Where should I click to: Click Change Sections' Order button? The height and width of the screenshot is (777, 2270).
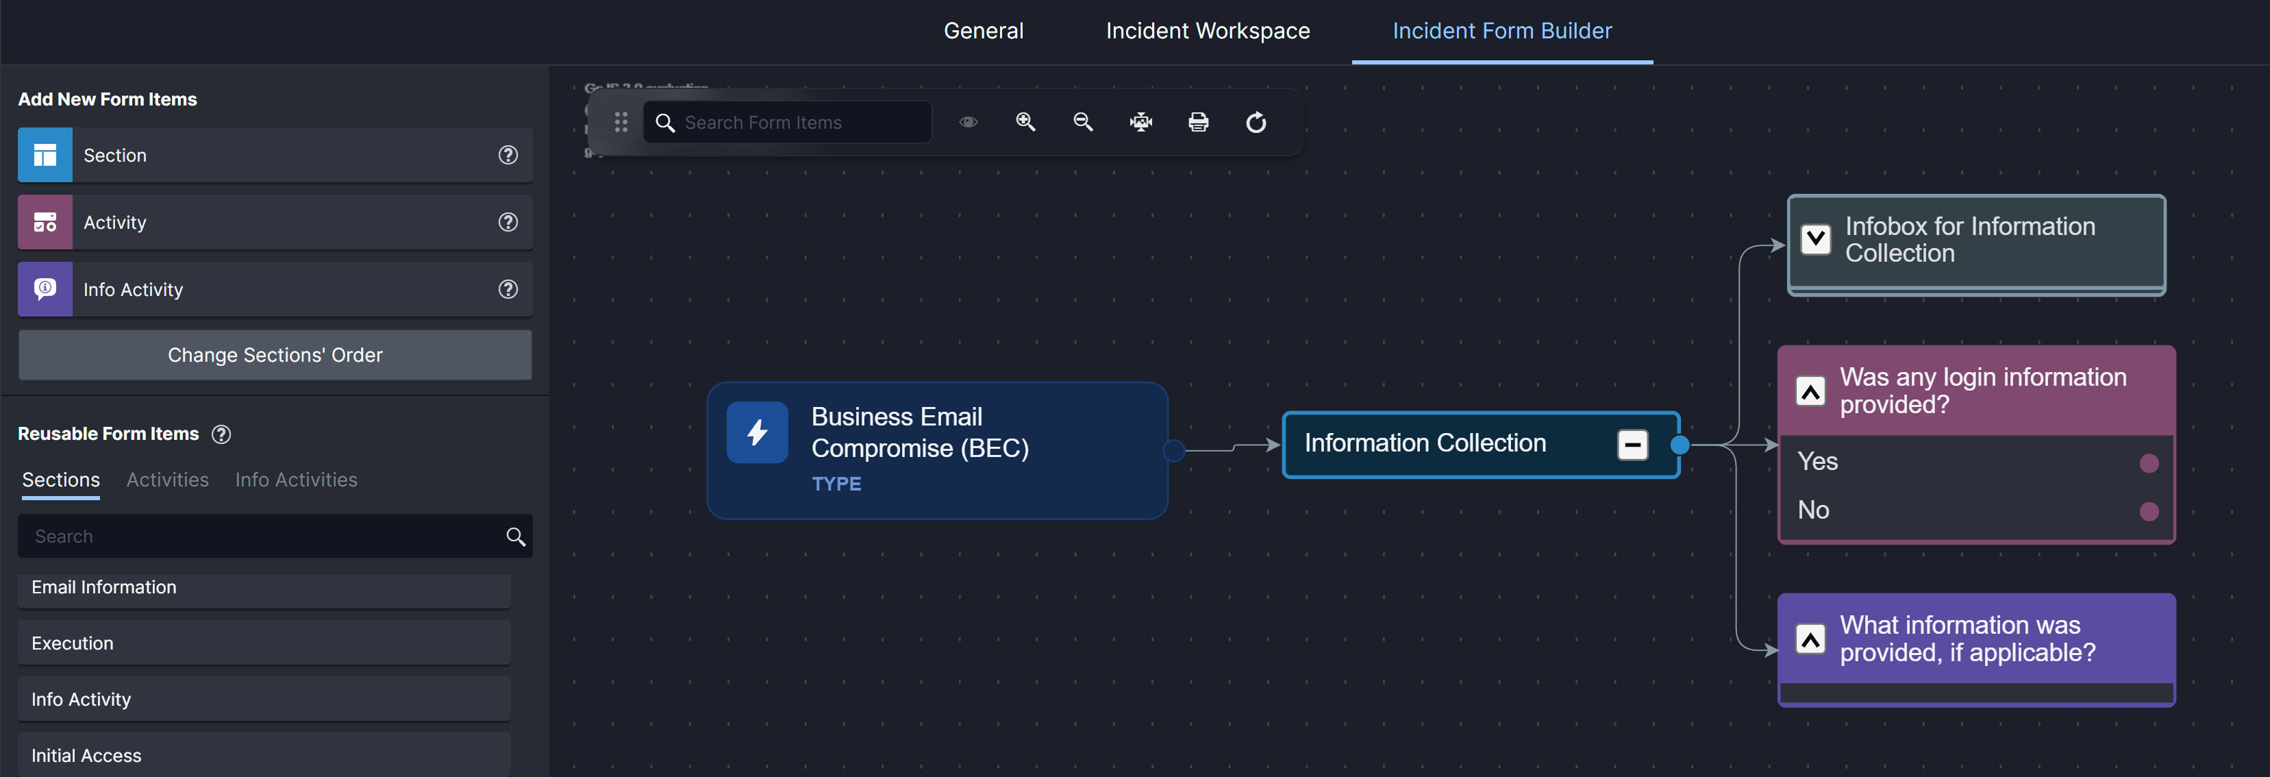click(275, 354)
